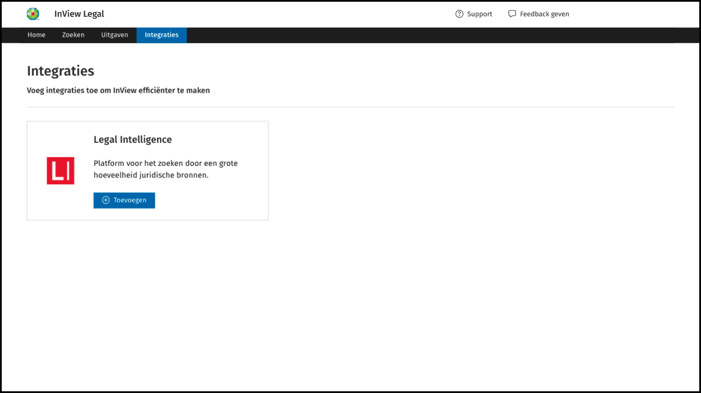Click the 'Integraties' page heading

60,71
